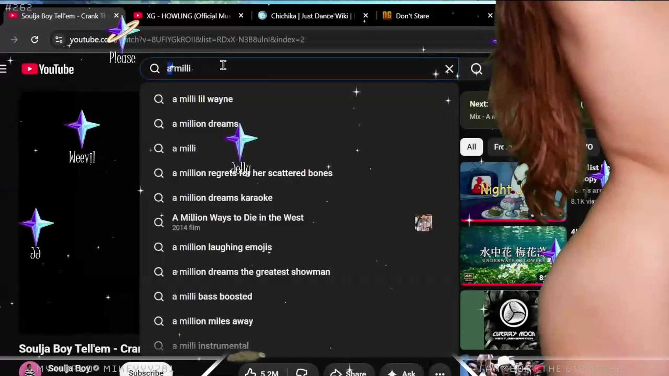Select suggestion 'a million dreams karaoke'

299,198
